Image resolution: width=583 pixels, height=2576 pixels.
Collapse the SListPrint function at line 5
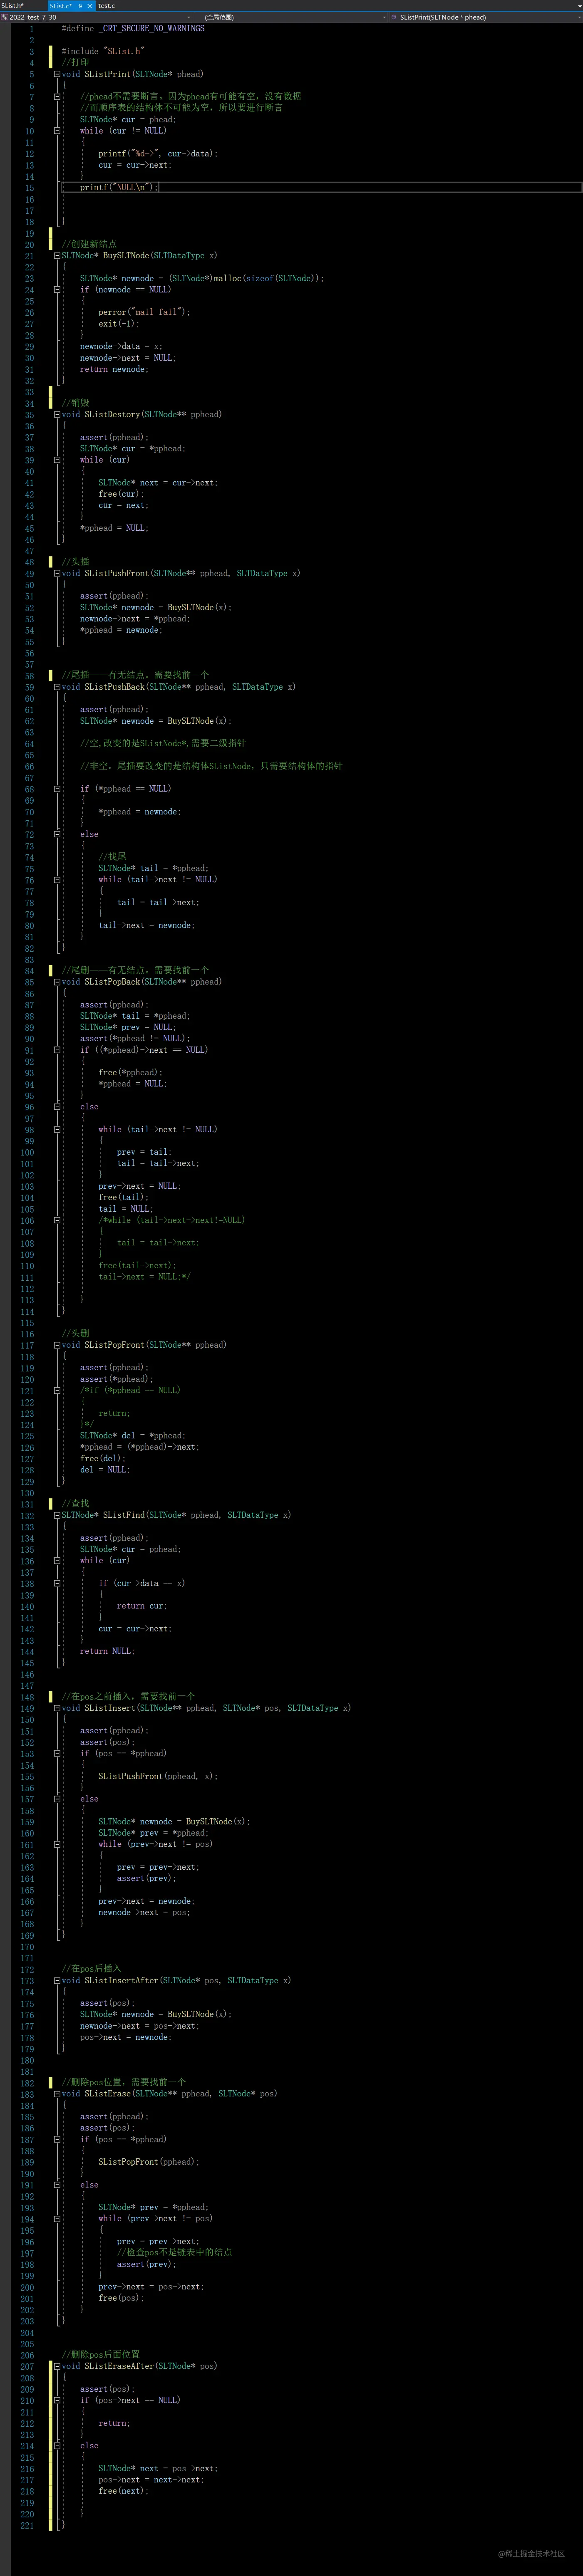pyautogui.click(x=57, y=74)
